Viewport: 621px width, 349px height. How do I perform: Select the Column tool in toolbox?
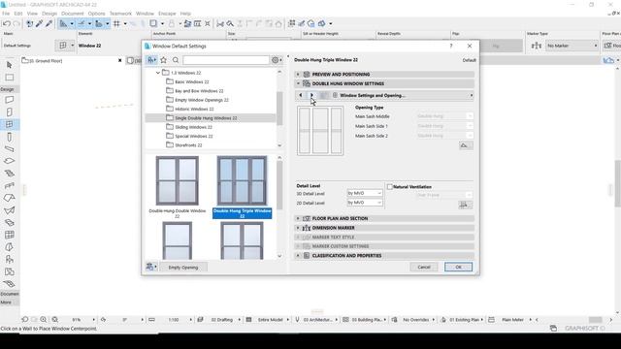[x=10, y=137]
